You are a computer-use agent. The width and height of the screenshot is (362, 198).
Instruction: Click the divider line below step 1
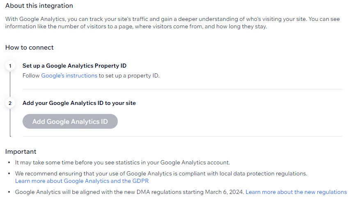[182, 89]
